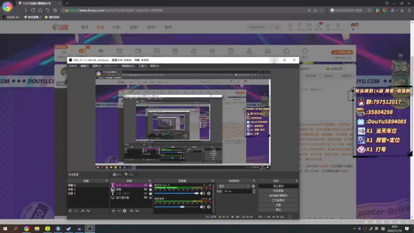This screenshot has width=414, height=233.
Task: Go to 首页 on Douyu site
Action: [85, 27]
